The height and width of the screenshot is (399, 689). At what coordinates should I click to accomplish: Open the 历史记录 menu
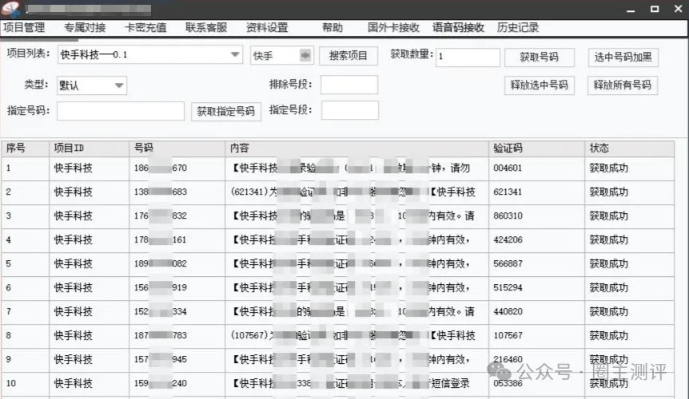[518, 27]
